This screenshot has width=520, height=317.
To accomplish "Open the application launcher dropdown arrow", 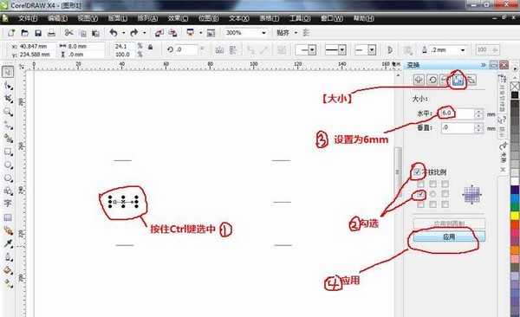I will tap(201, 33).
